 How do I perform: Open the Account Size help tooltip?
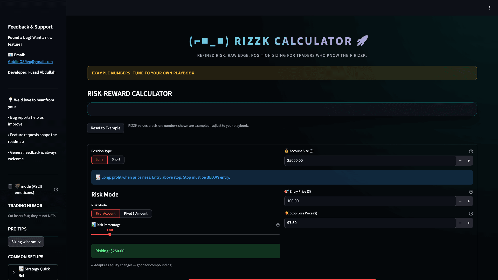[471, 151]
